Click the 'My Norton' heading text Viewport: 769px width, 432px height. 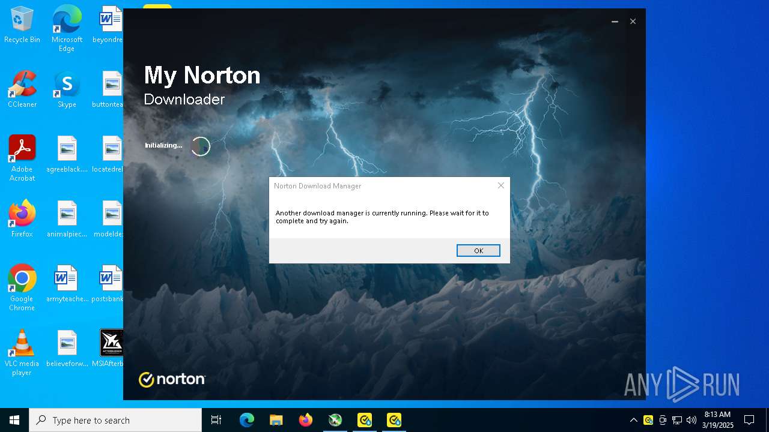(x=202, y=76)
